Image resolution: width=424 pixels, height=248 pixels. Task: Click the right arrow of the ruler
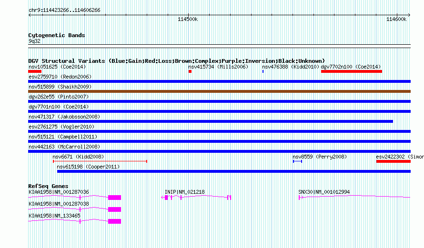[409, 15]
